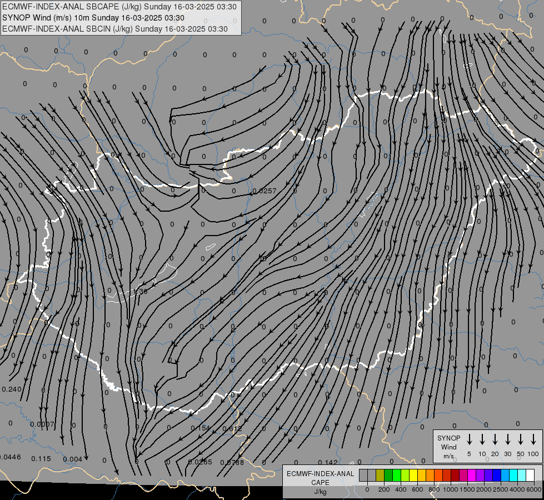This screenshot has width=544, height=500.
Task: Click the 10 m/s wind arrow symbol
Action: pos(482,439)
